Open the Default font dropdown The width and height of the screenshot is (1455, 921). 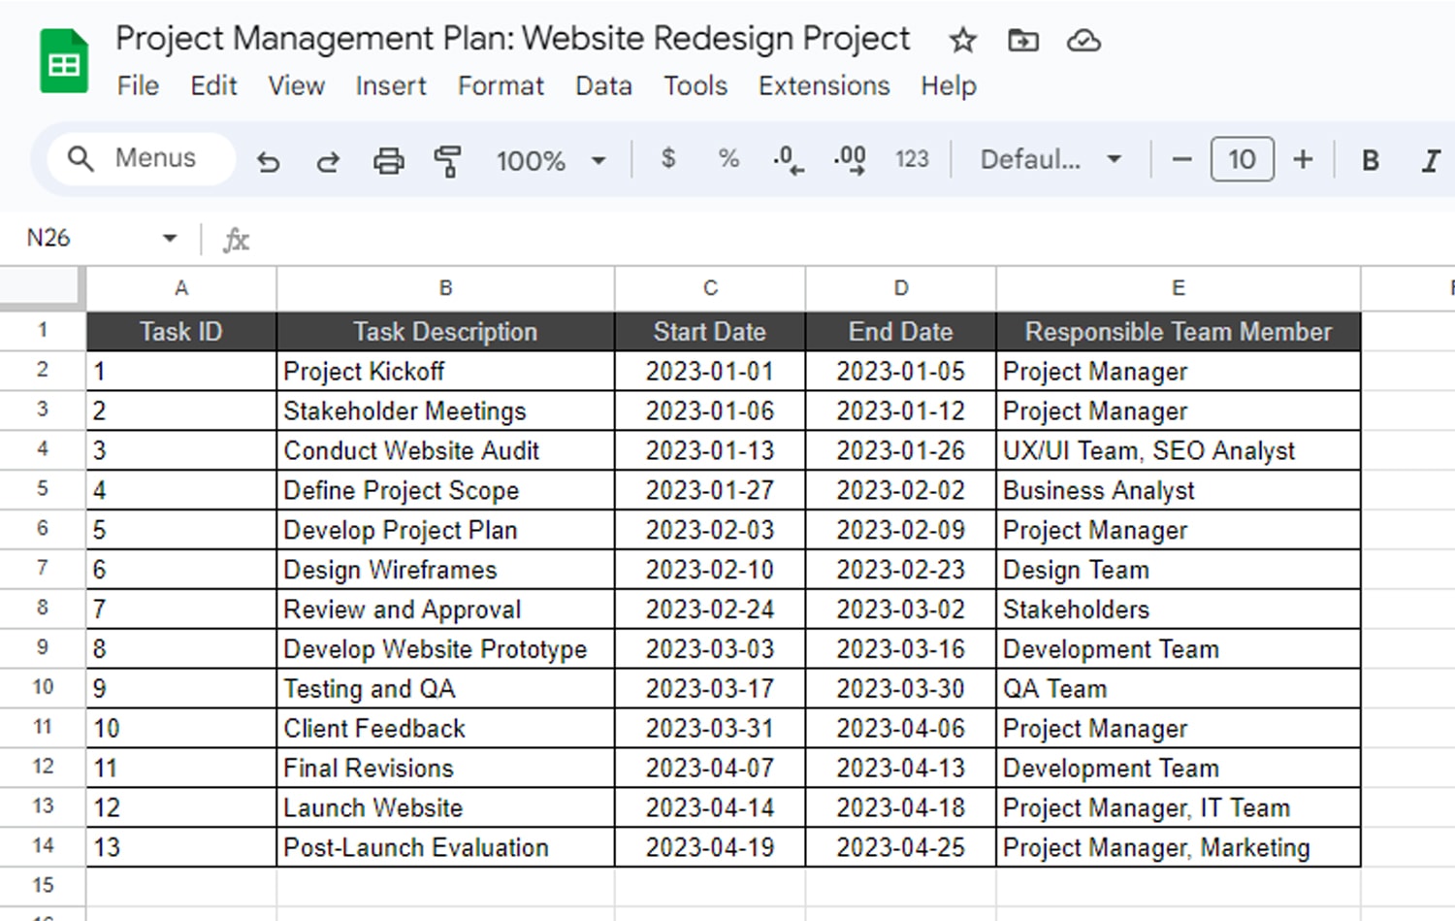(x=1051, y=160)
